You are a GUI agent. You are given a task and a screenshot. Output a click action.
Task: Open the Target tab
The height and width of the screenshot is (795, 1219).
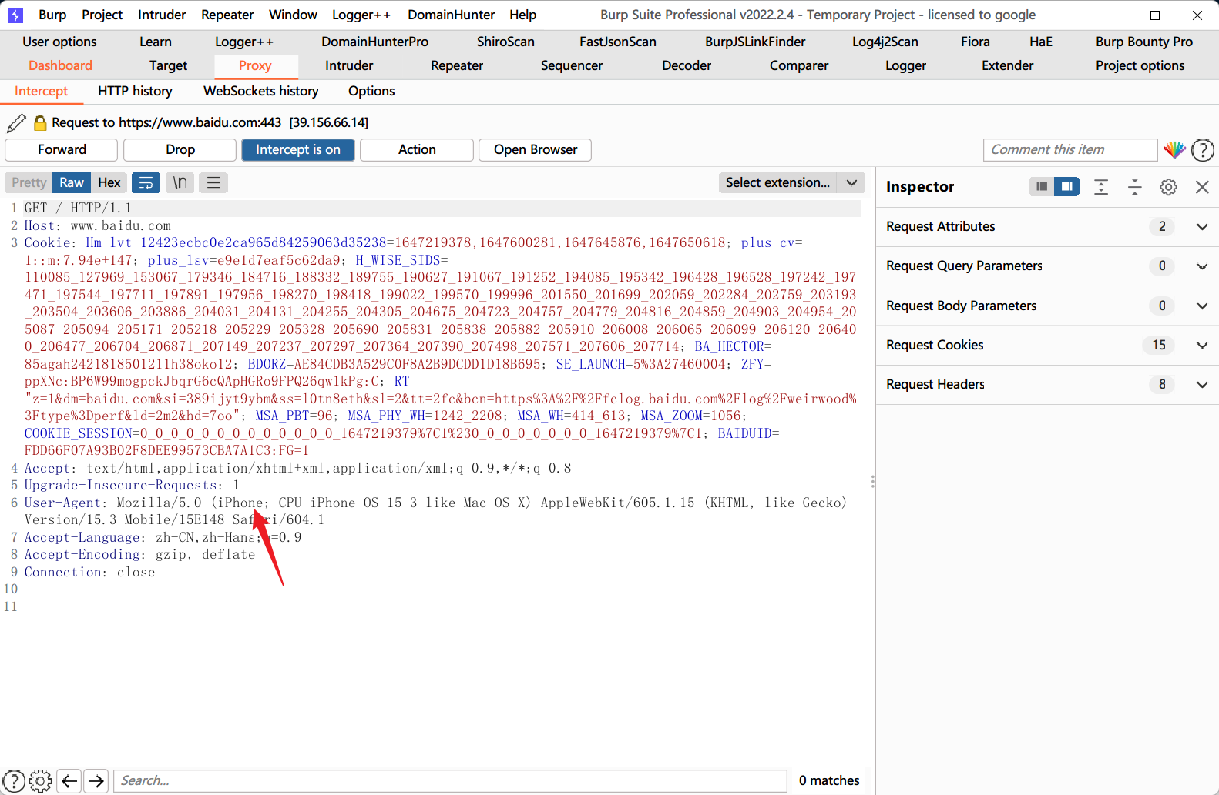pos(168,65)
